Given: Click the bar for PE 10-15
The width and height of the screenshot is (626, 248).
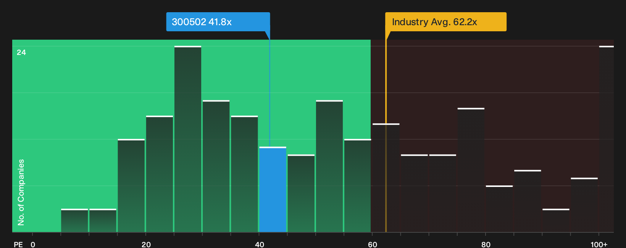Looking at the screenshot, I should 103,221.
